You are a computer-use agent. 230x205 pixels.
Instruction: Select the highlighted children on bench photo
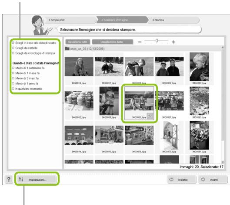(139, 101)
